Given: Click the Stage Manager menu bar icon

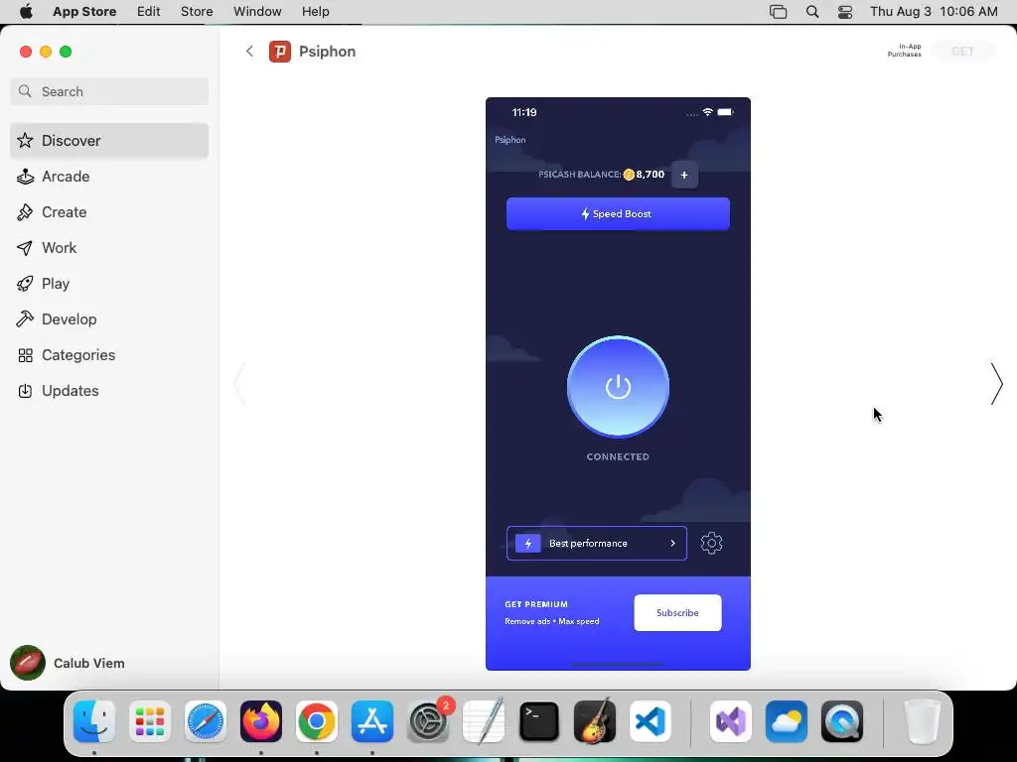Looking at the screenshot, I should click(x=778, y=12).
